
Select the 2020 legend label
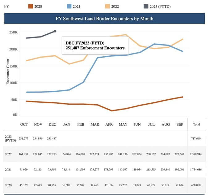pos(38,6)
